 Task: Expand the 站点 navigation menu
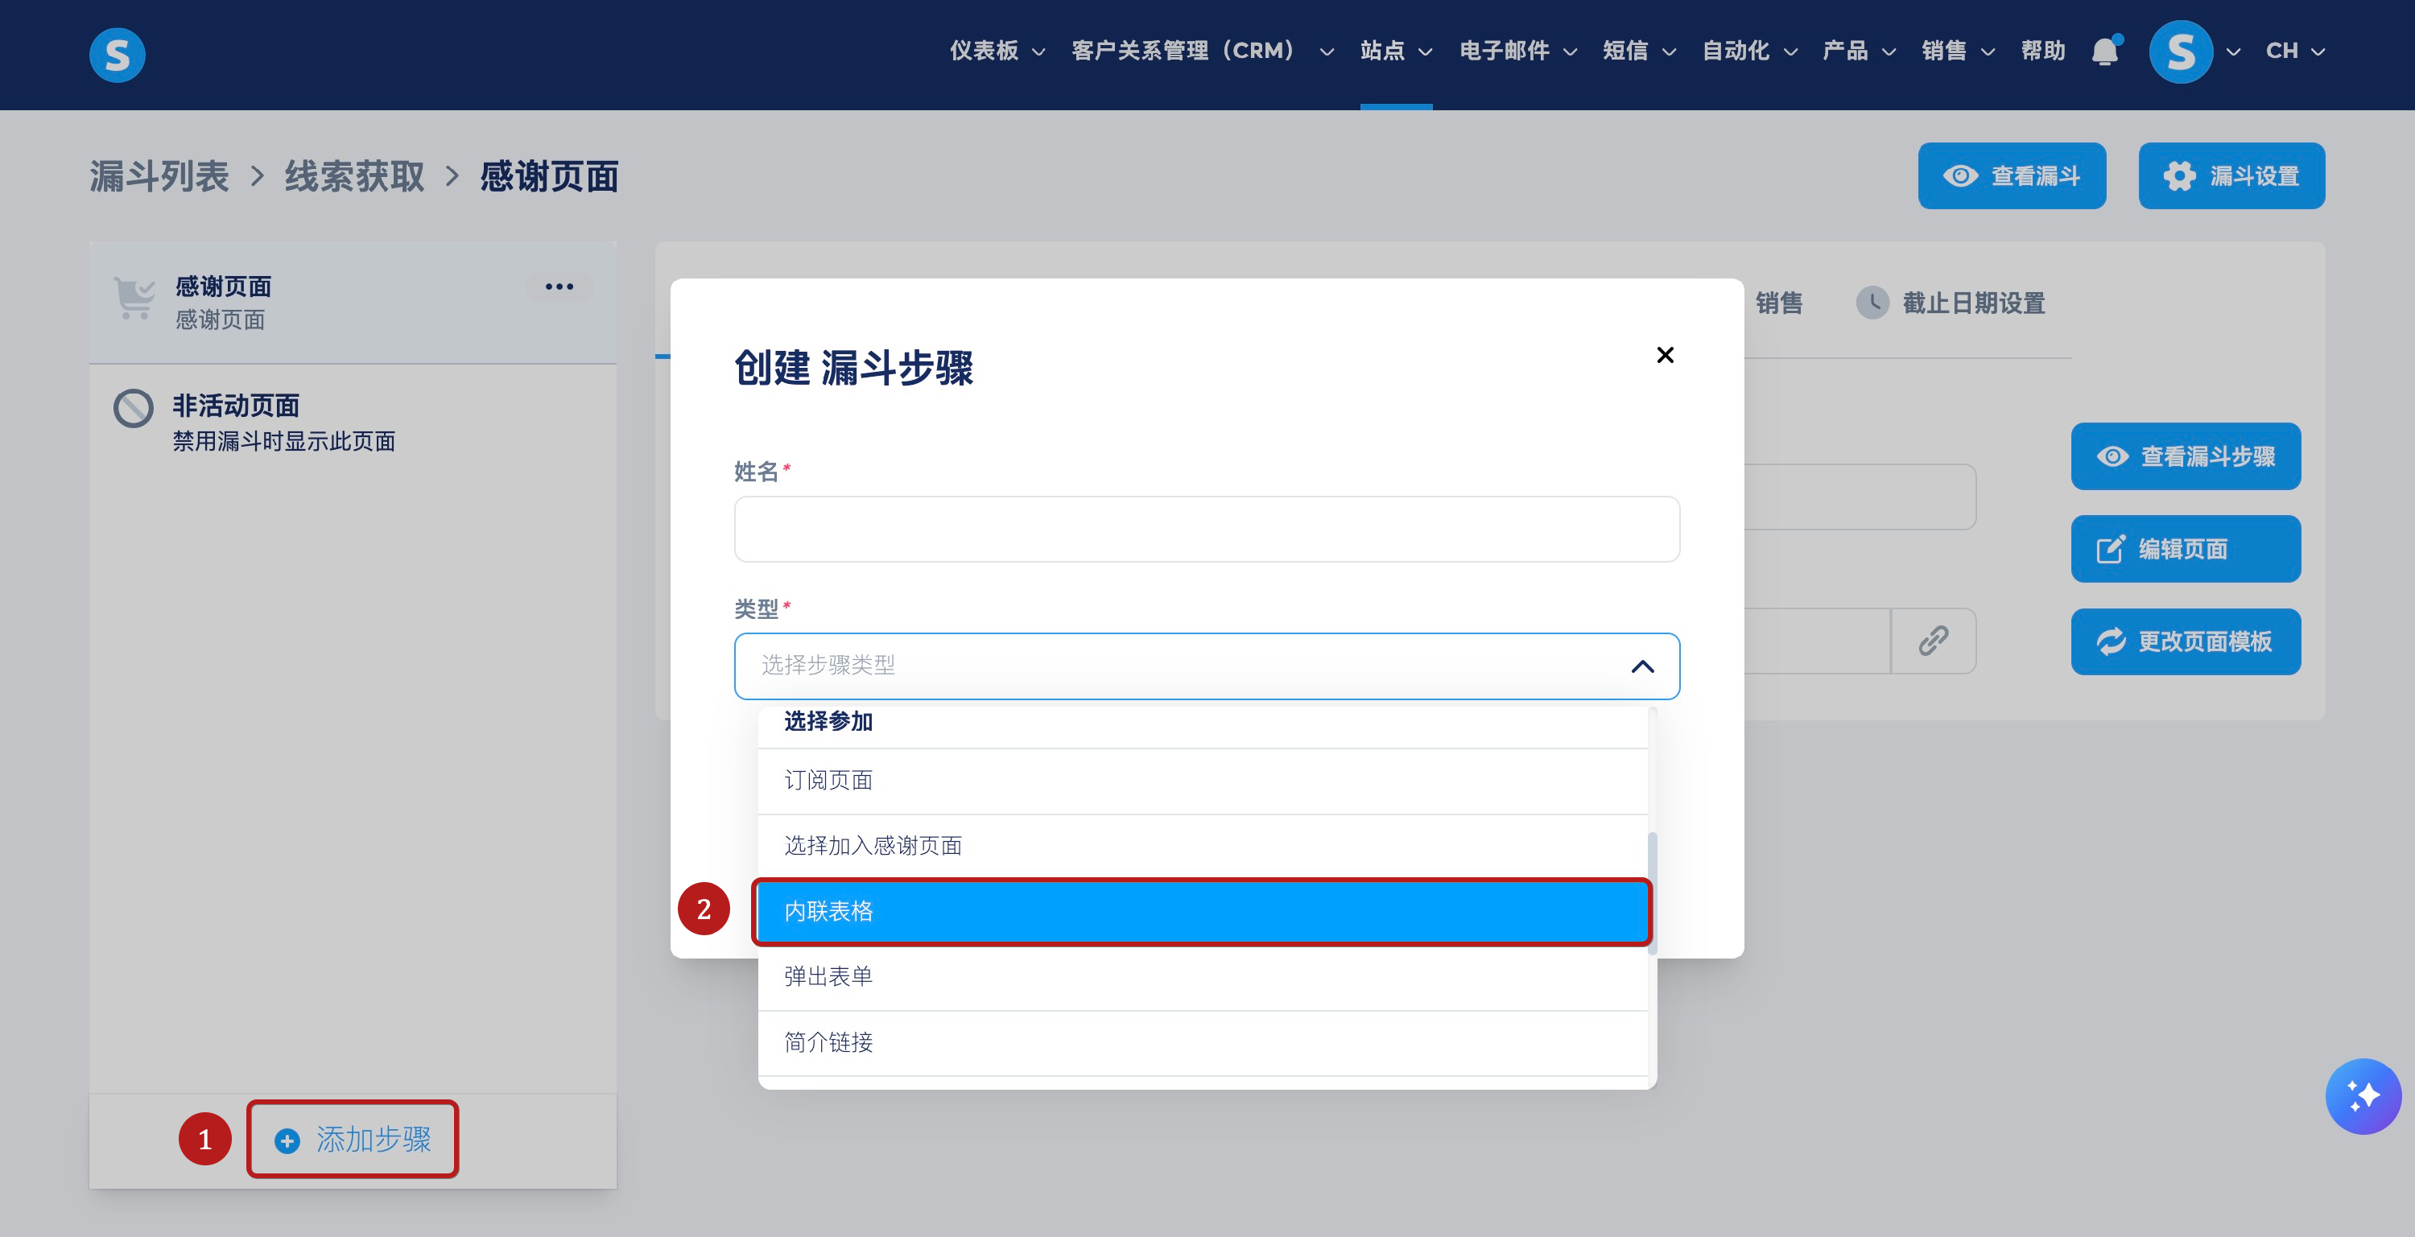(x=1396, y=51)
